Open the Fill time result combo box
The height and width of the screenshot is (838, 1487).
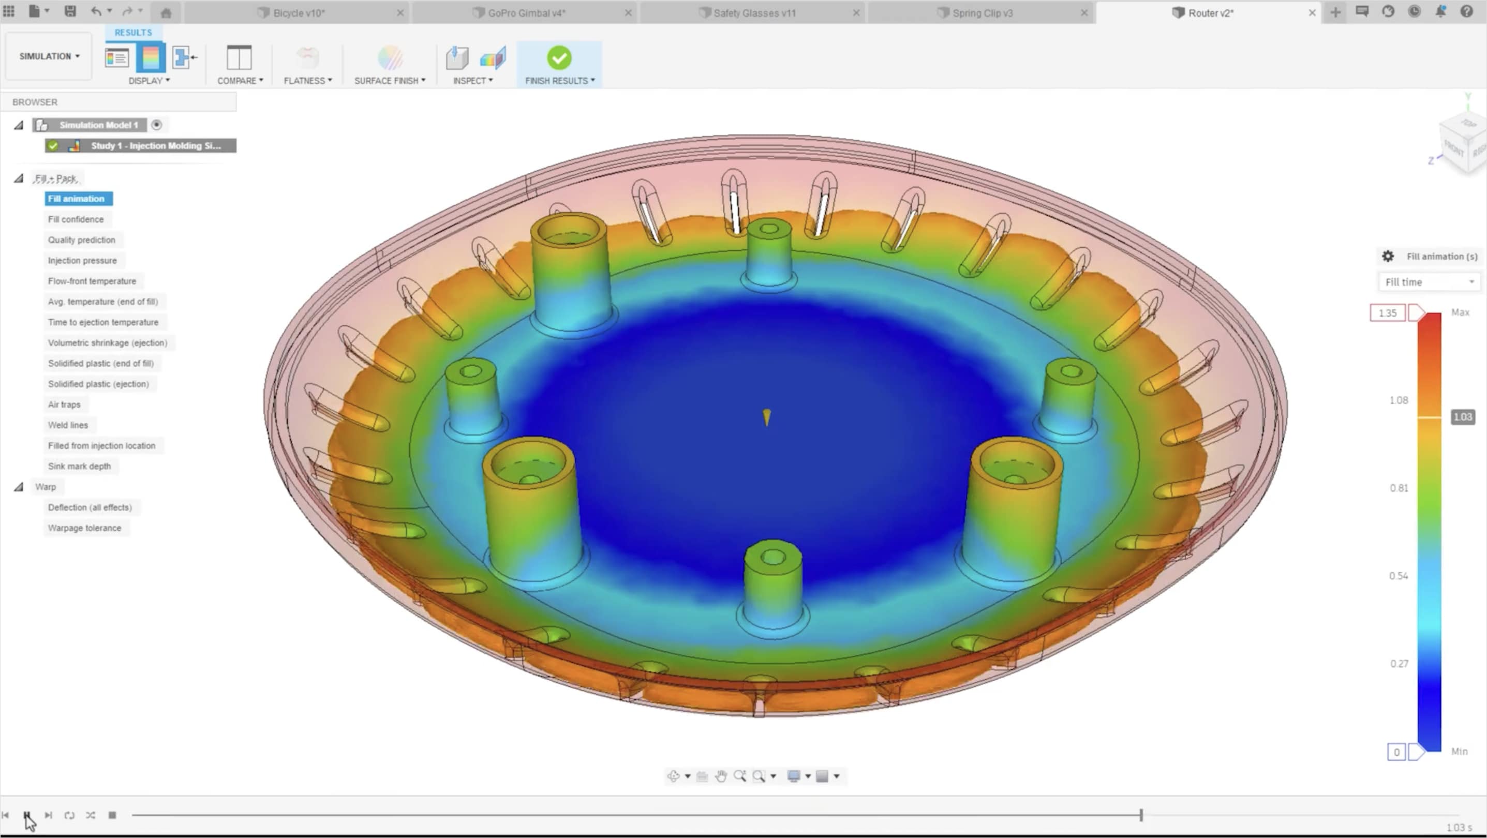pyautogui.click(x=1429, y=281)
